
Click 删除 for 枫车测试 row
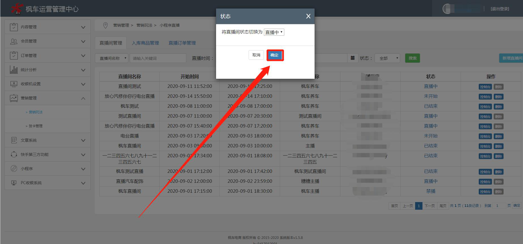coord(498,107)
